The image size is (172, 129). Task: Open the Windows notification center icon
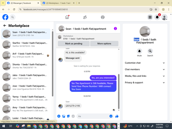tap(167, 126)
